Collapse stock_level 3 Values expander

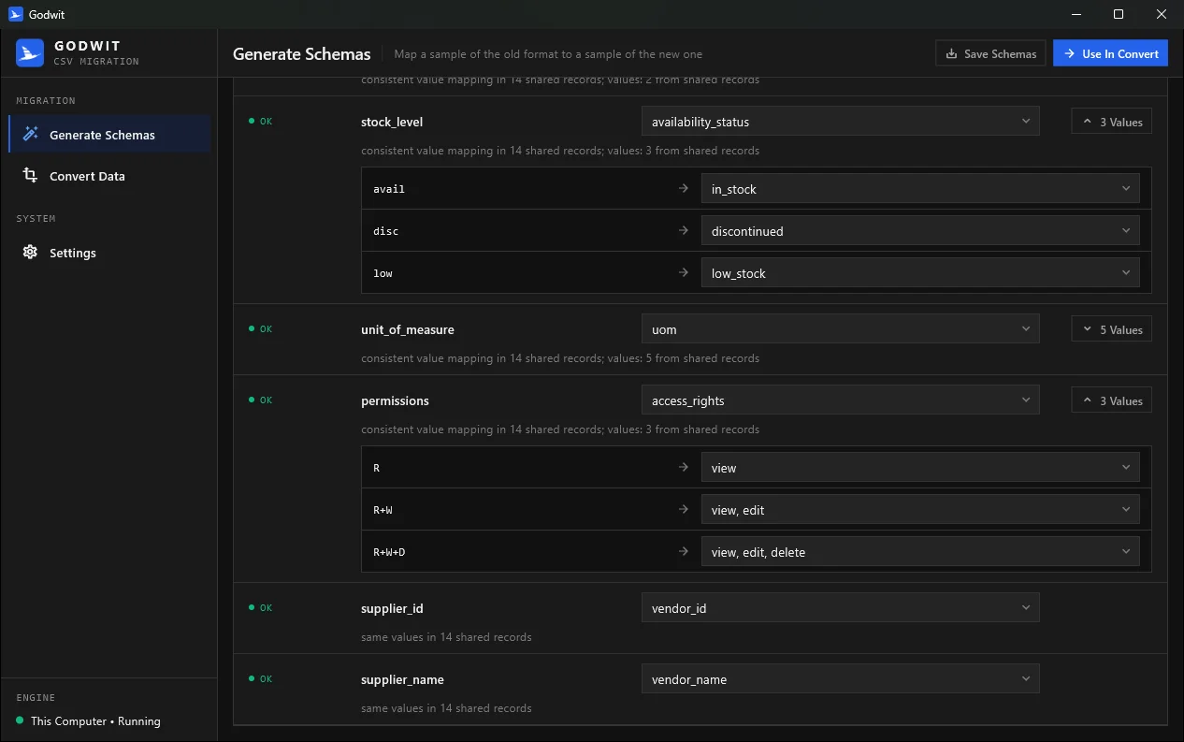1112,122
